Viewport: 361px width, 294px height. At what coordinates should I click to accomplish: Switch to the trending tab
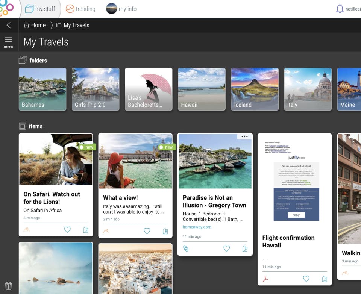(80, 9)
